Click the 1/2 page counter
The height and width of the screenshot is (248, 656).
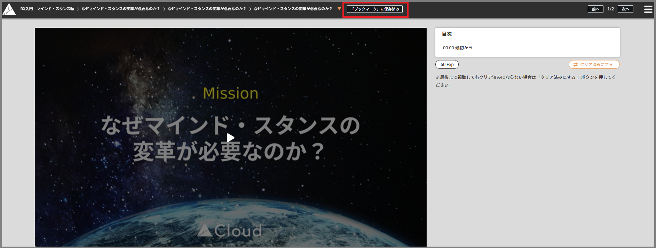[x=610, y=9]
